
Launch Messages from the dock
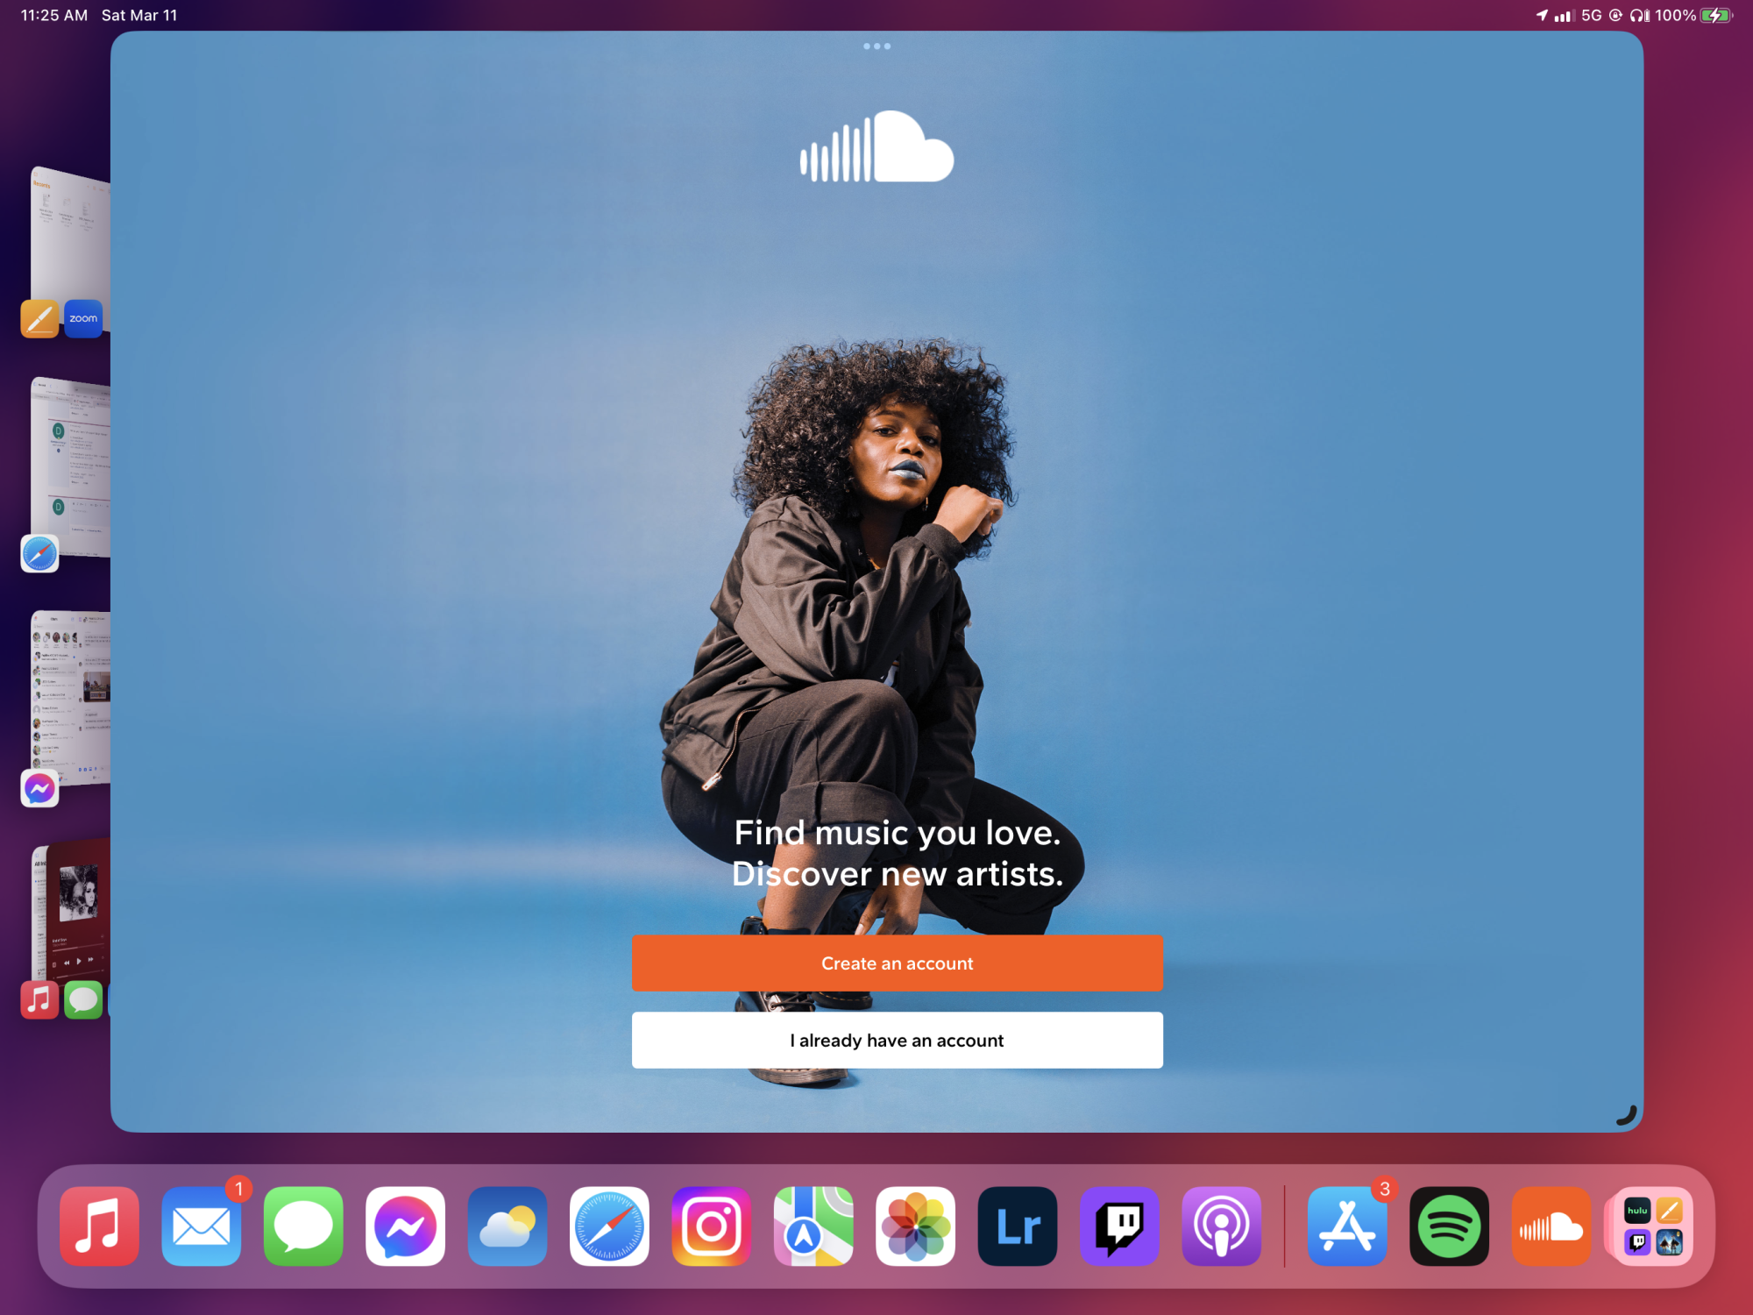click(303, 1226)
